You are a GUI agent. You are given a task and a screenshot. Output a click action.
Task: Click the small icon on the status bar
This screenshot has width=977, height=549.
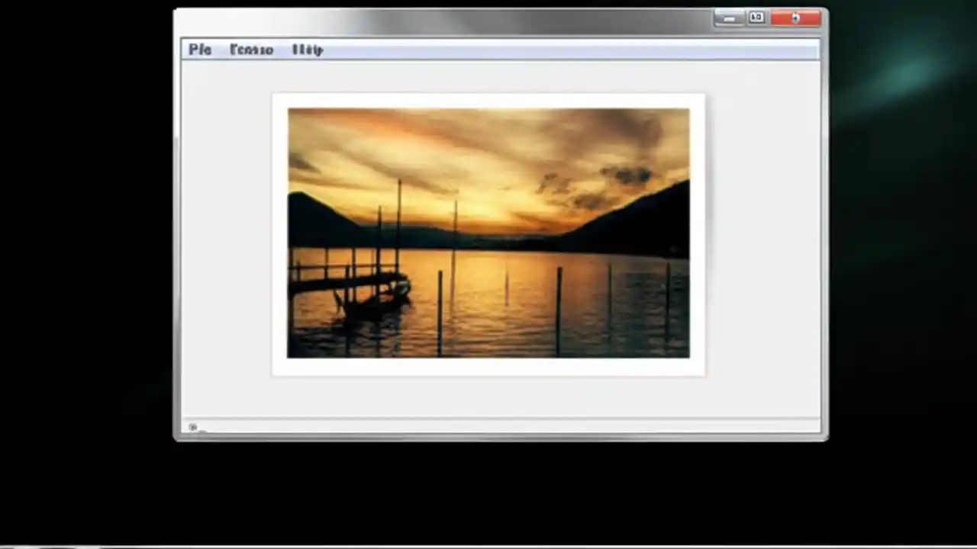coord(193,427)
